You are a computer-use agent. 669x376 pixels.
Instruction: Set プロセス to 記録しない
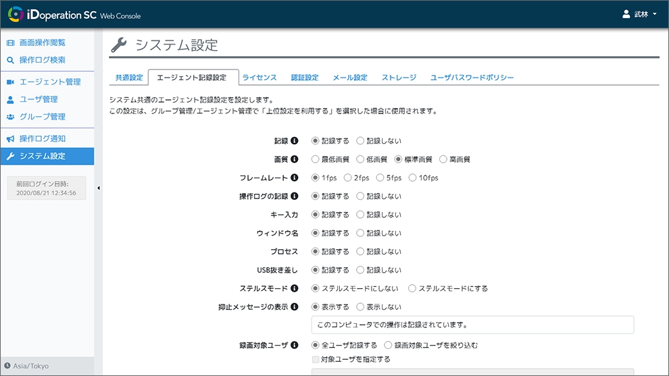pos(360,252)
